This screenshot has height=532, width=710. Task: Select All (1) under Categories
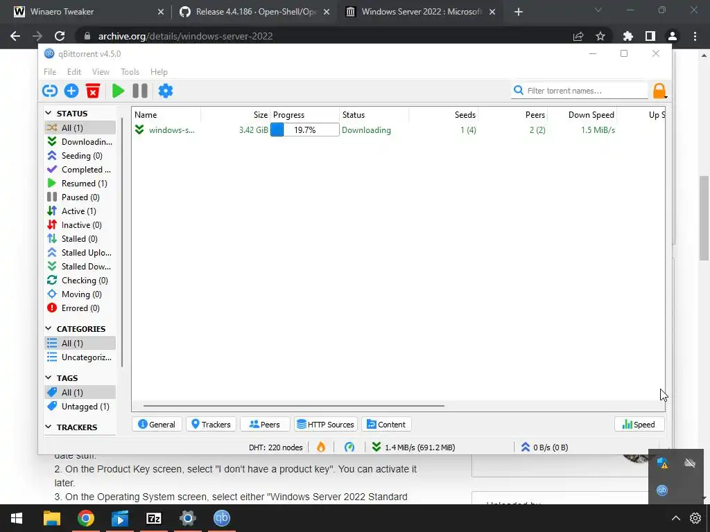80,344
